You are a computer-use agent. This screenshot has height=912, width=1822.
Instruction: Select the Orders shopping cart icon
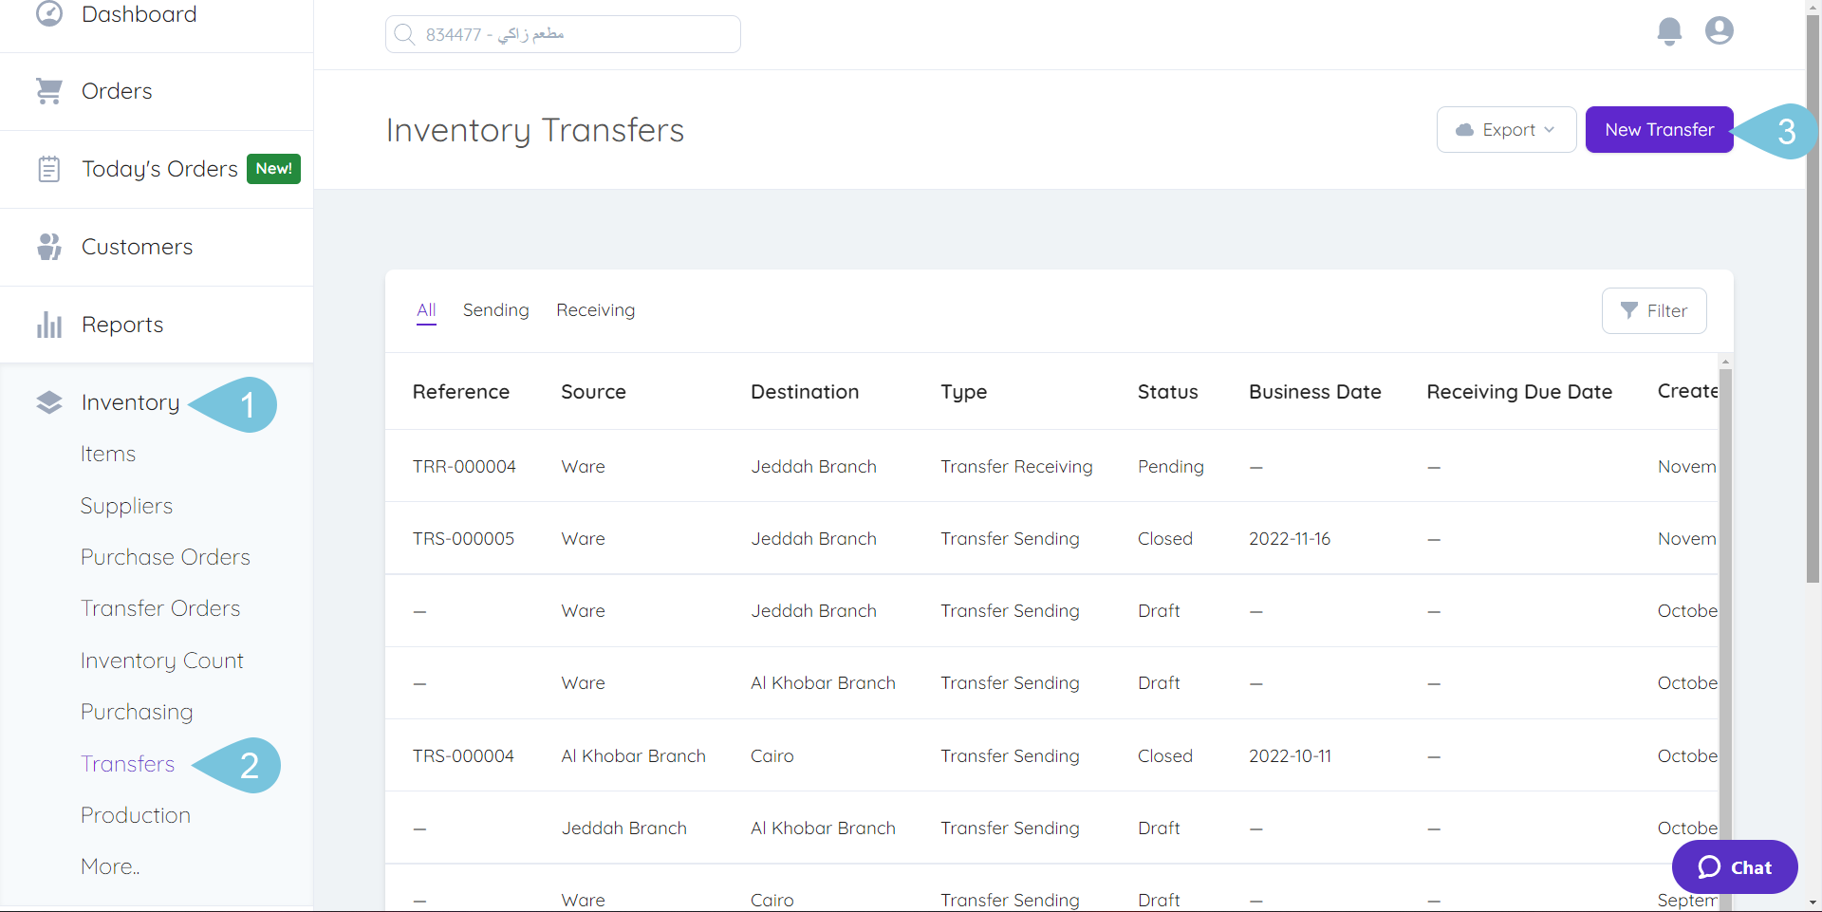tap(49, 90)
